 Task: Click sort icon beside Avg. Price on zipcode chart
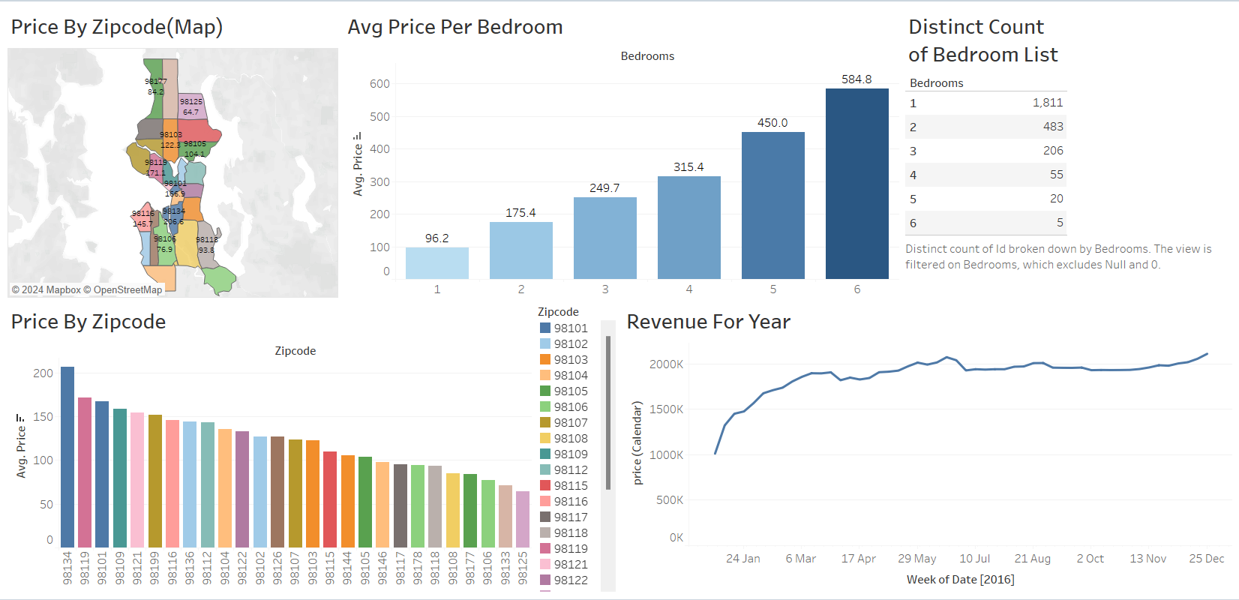point(20,418)
